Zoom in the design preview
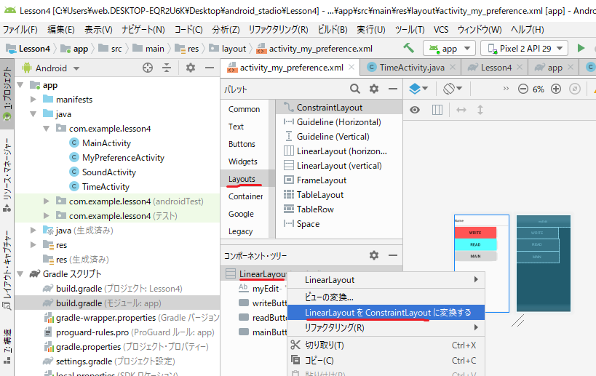The height and width of the screenshot is (376, 596). pos(556,89)
